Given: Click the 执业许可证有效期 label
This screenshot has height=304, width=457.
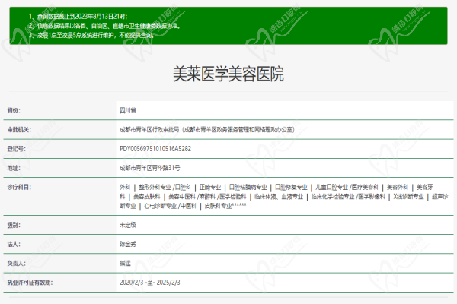Looking at the screenshot, I should (30, 283).
